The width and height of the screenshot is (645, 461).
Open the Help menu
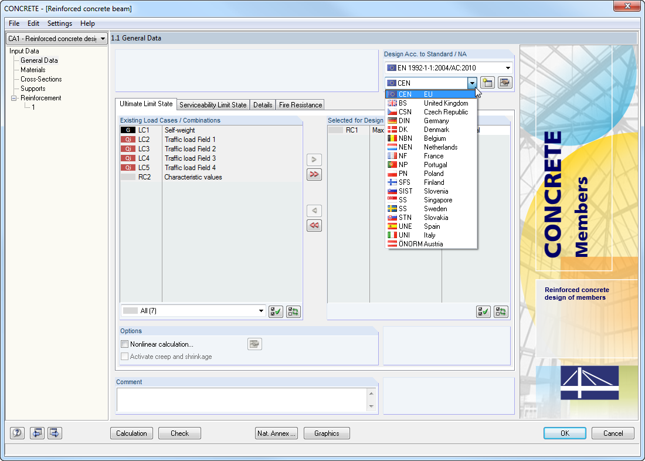pyautogui.click(x=87, y=23)
